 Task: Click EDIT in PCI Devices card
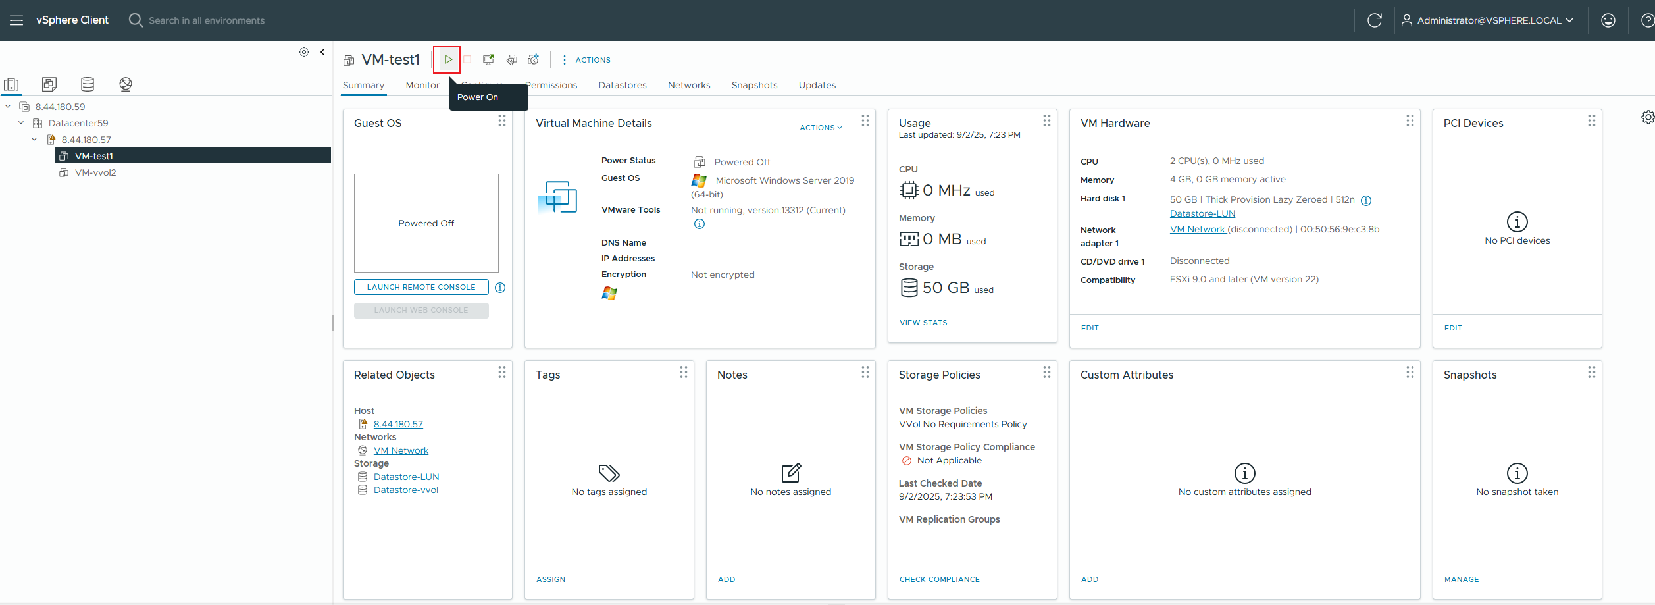(x=1453, y=328)
